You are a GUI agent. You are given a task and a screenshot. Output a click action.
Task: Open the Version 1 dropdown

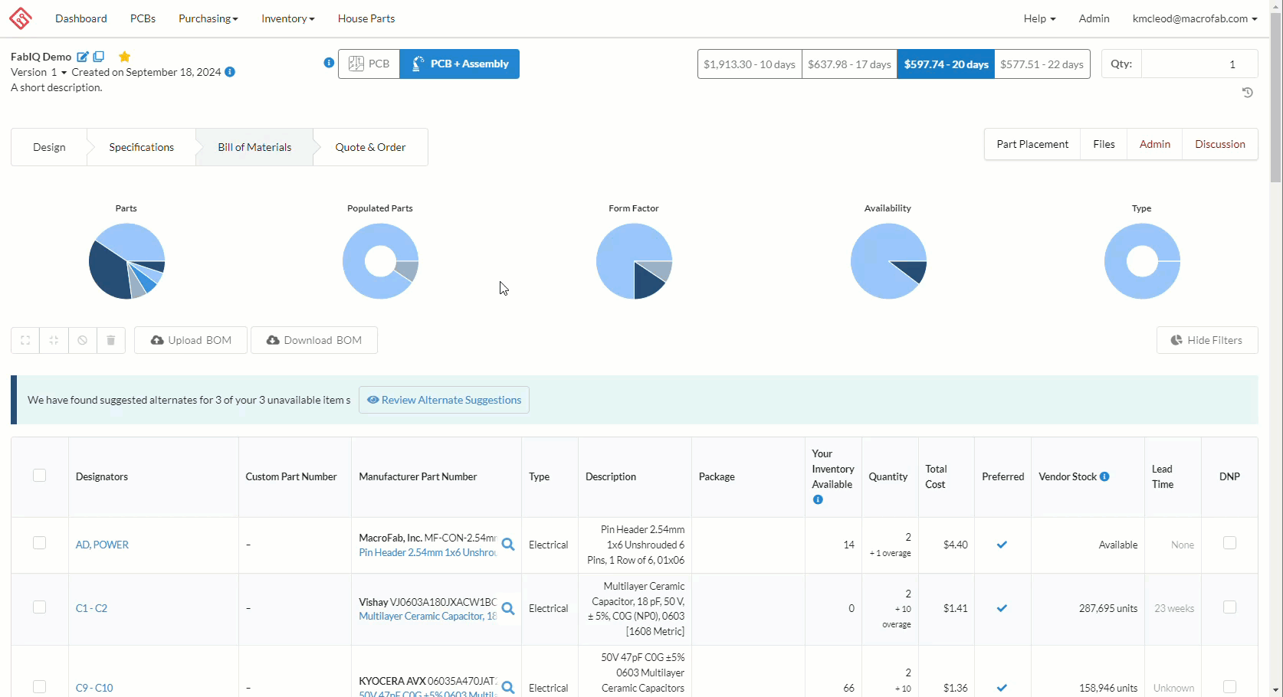pyautogui.click(x=38, y=72)
